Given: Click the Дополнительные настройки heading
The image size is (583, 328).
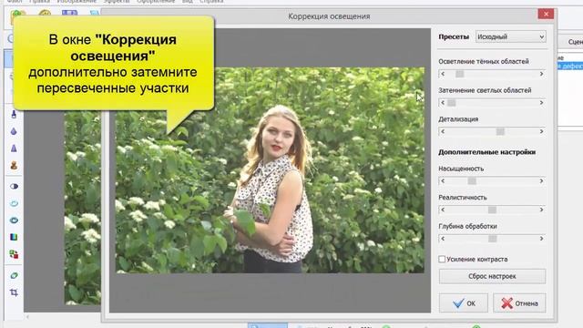Looking at the screenshot, I should tap(486, 152).
